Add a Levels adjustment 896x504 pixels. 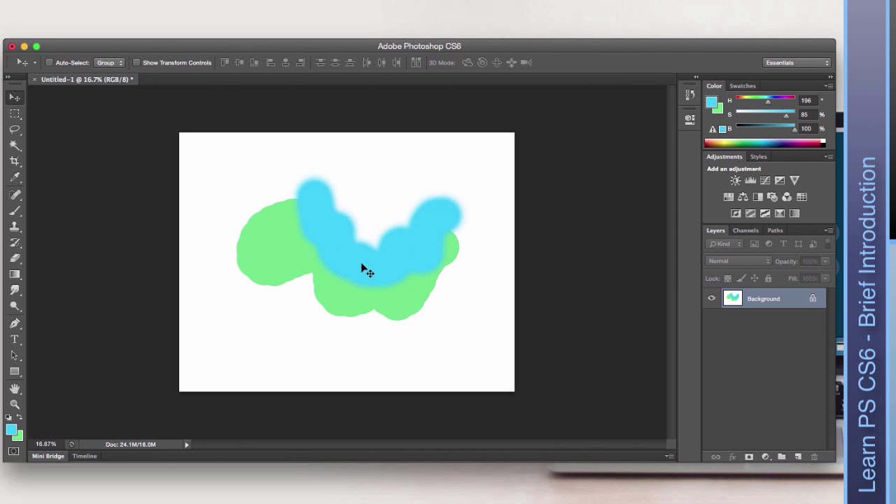pyautogui.click(x=750, y=181)
